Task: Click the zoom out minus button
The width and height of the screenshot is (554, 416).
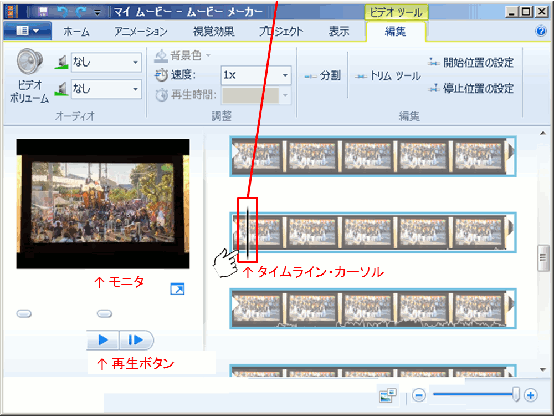Action: coord(419,395)
